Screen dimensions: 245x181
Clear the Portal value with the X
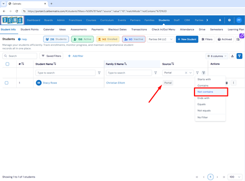click(186, 73)
